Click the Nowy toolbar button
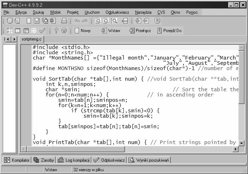 coord(83,31)
